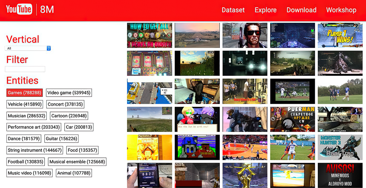This screenshot has width=366, height=188.
Task: Choose Performance art (203343) entity
Action: pos(34,127)
